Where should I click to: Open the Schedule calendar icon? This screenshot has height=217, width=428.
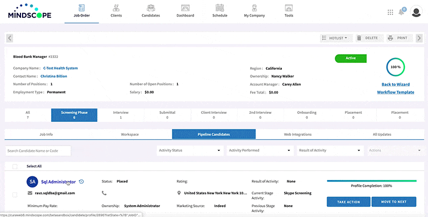tap(219, 8)
